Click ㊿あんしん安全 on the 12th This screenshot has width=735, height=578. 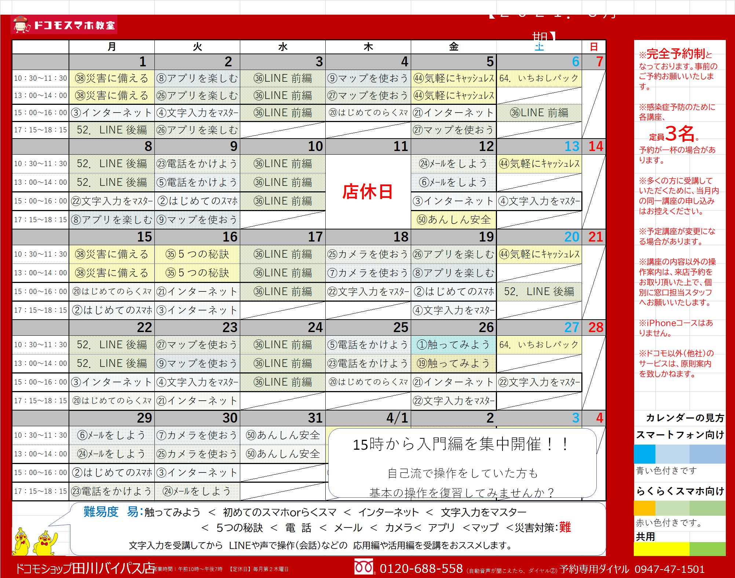point(453,220)
